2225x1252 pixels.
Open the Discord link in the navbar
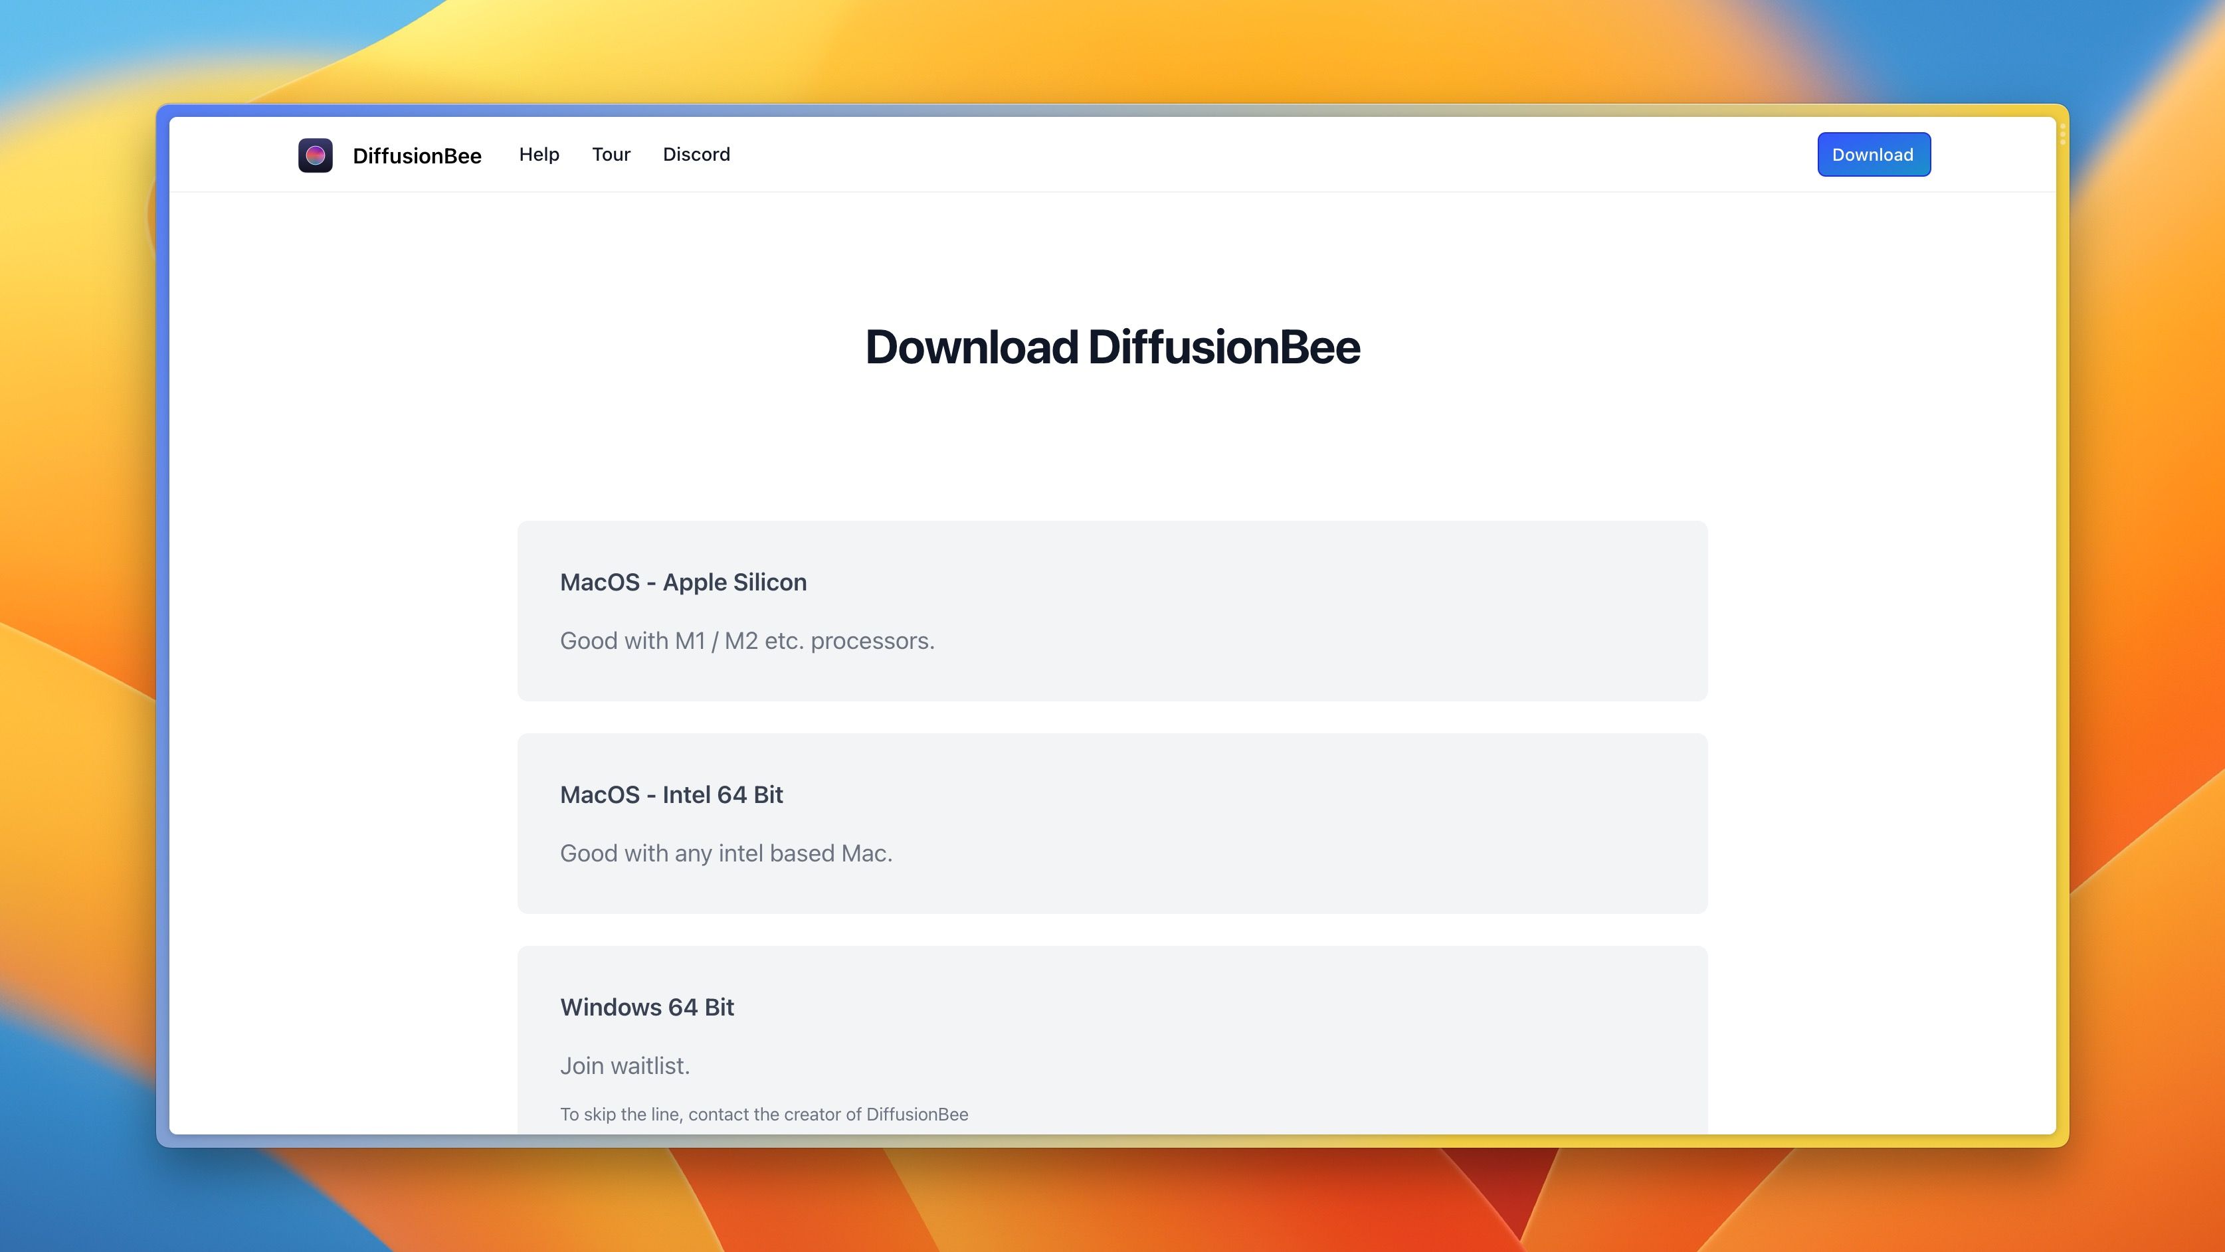coord(696,155)
